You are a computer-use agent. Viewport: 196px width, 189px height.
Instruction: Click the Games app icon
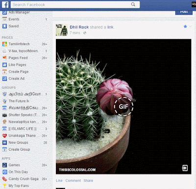4,165
